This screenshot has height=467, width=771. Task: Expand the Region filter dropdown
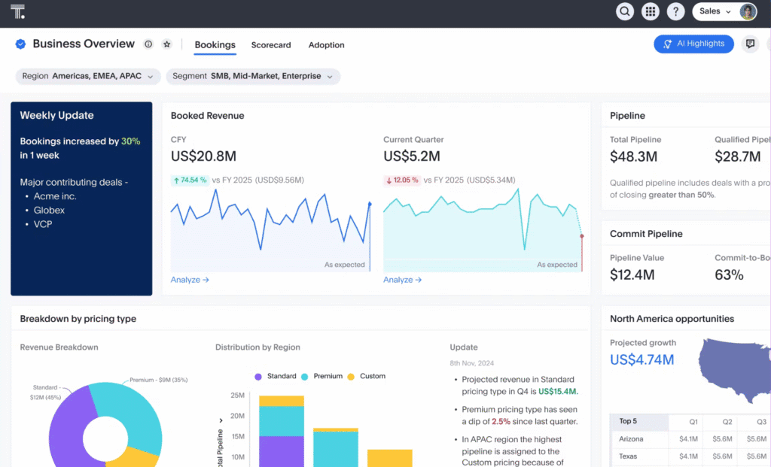pyautogui.click(x=88, y=76)
